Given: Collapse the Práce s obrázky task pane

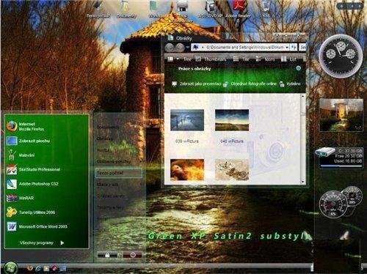Looking at the screenshot, I should pyautogui.click(x=298, y=68).
